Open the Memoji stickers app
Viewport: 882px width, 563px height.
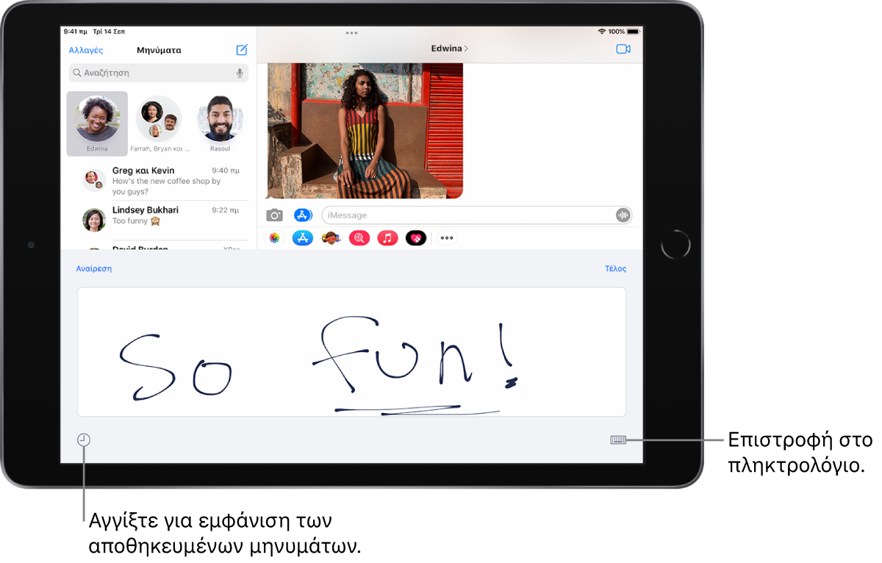point(331,238)
